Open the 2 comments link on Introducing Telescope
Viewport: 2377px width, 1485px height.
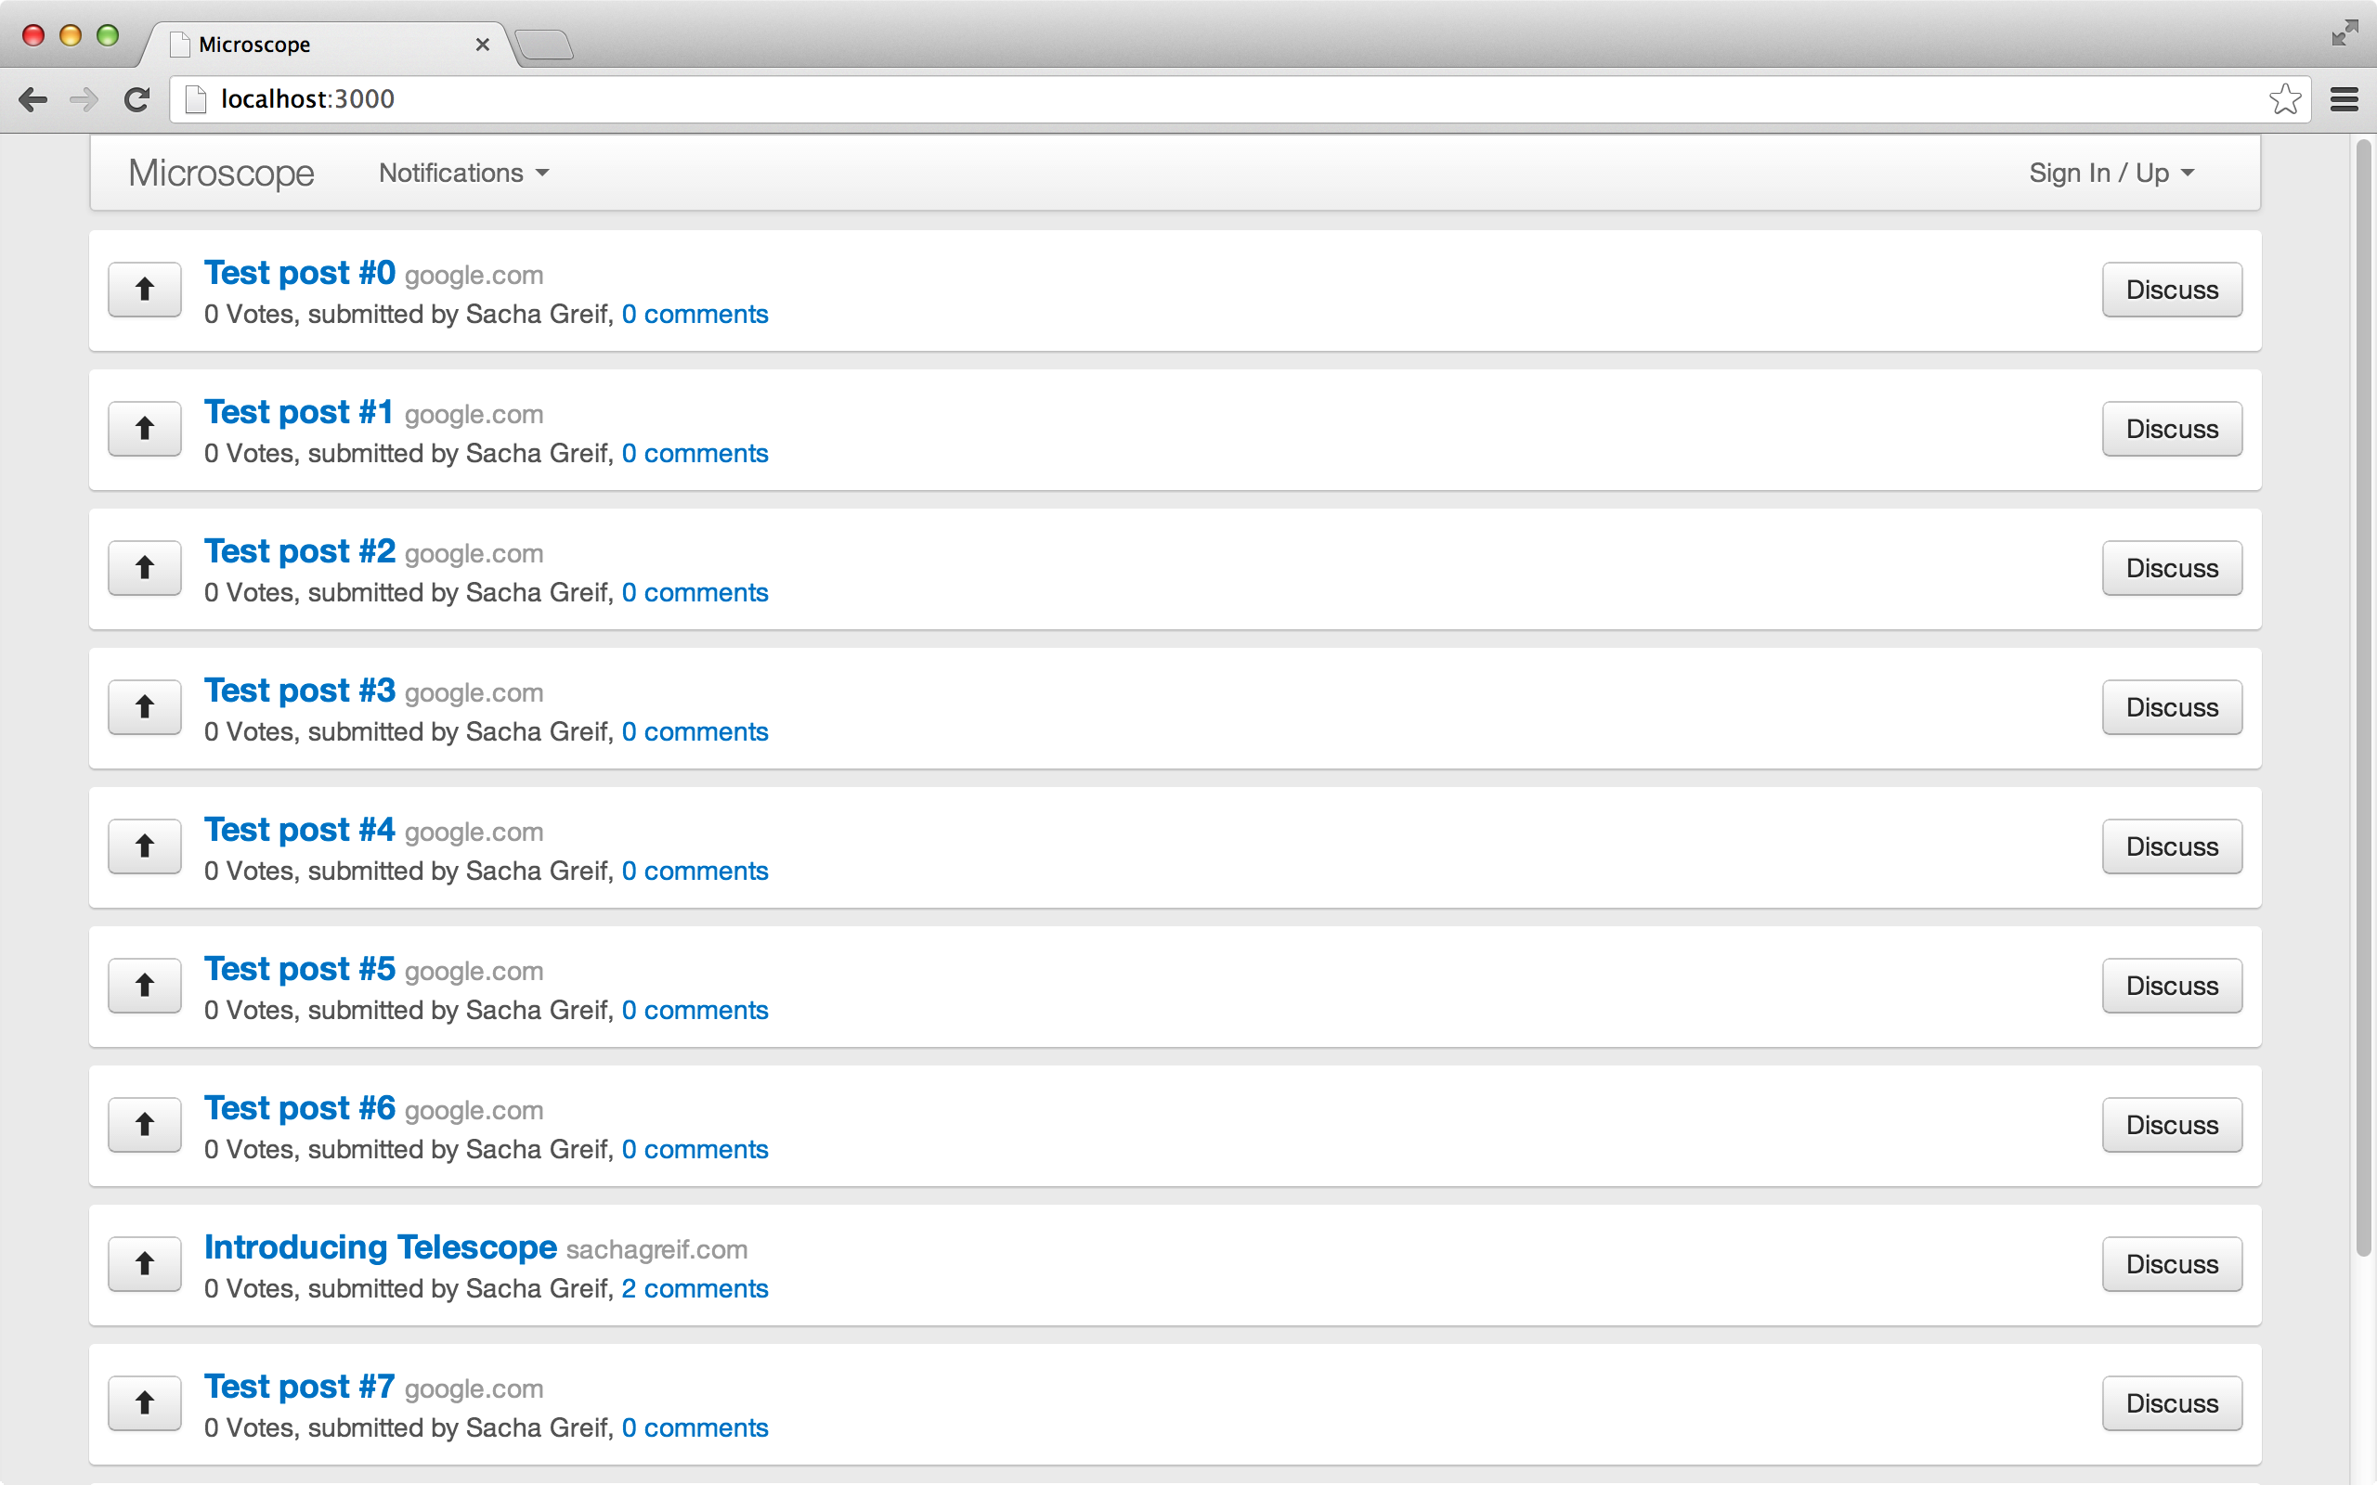[x=695, y=1288]
